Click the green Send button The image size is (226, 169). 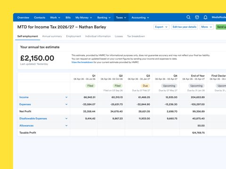point(221,27)
